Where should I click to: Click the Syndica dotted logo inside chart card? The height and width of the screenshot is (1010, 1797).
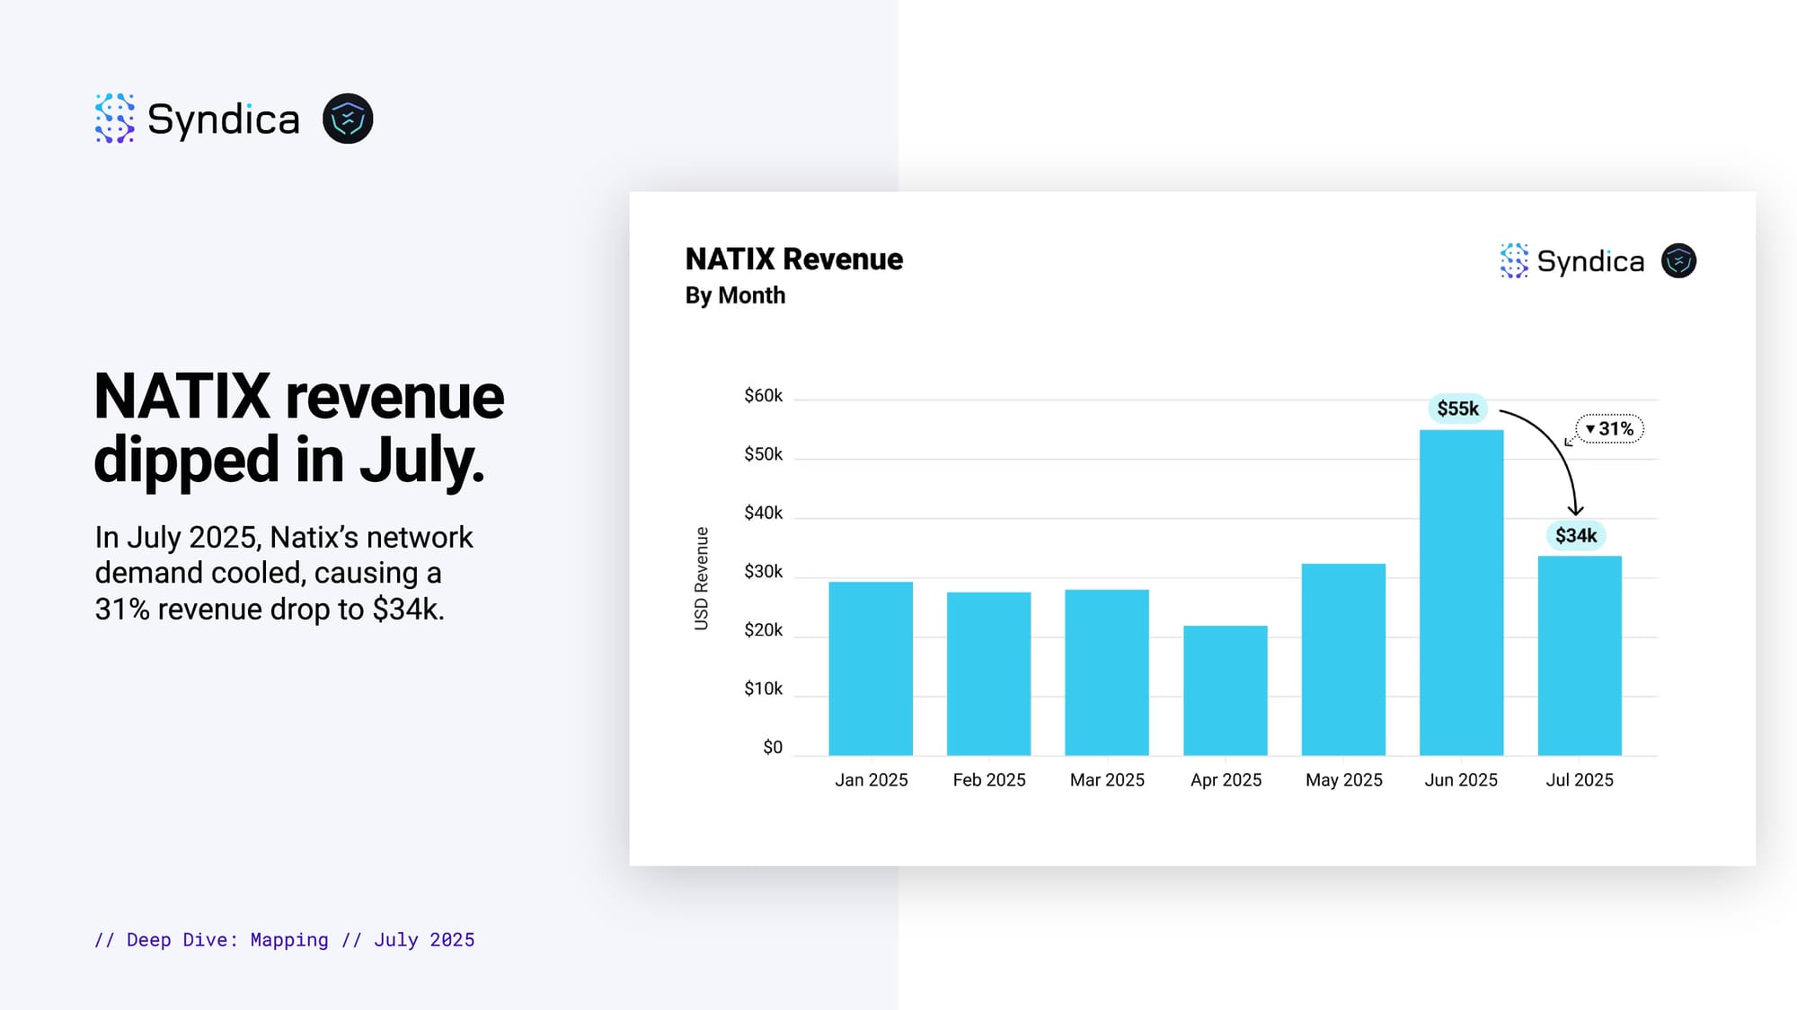click(1514, 260)
